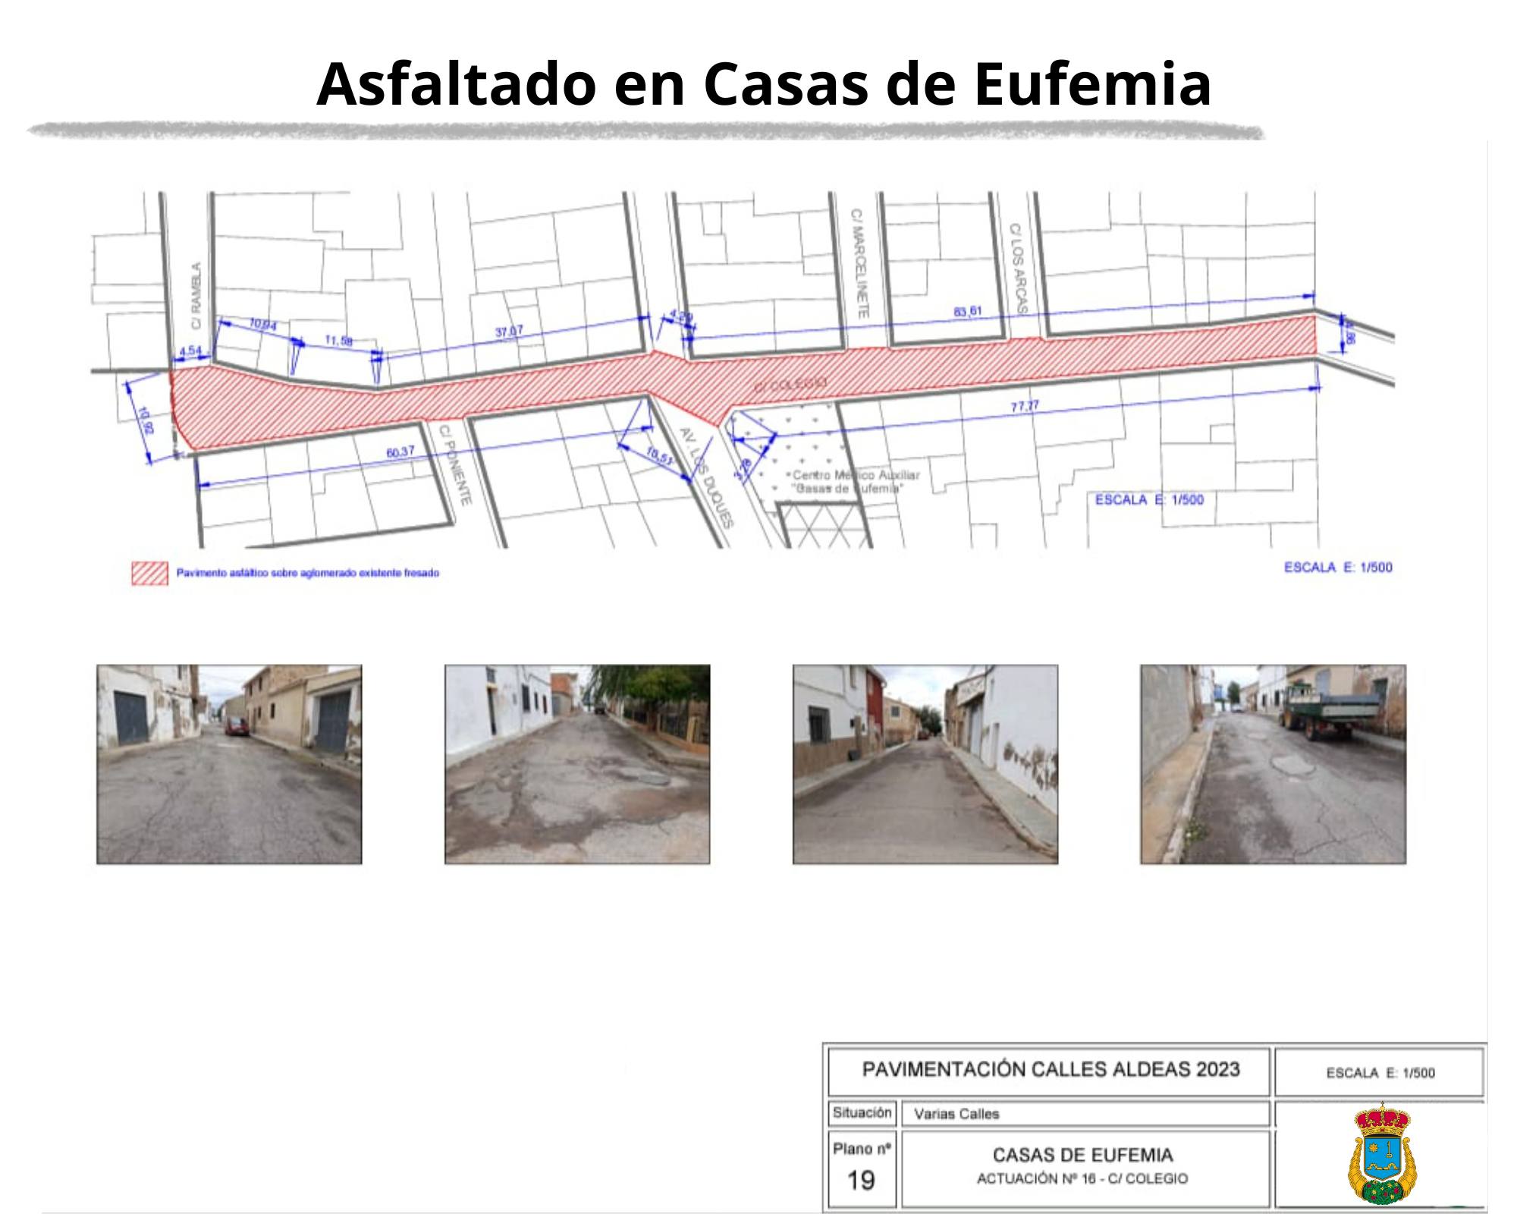Open the third narrow street photo
The height and width of the screenshot is (1214, 1517).
click(925, 764)
